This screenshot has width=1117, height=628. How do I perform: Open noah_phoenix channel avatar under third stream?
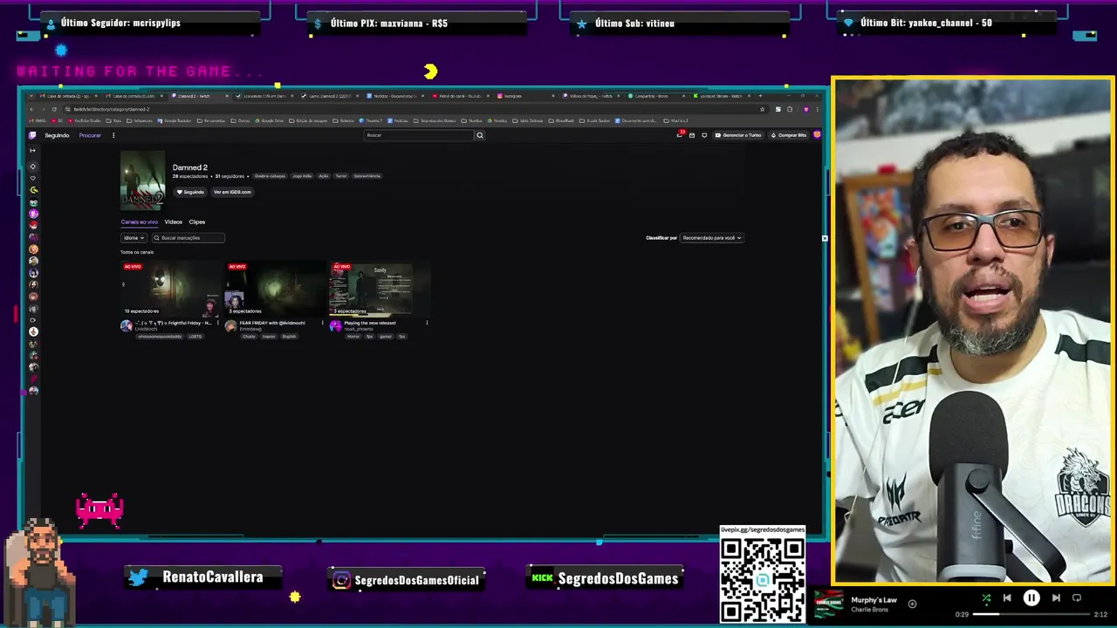[336, 325]
